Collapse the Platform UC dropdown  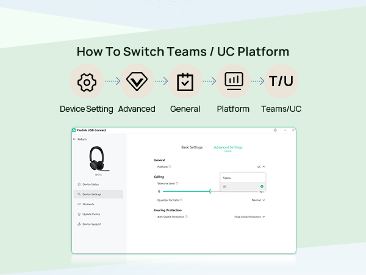[261, 167]
